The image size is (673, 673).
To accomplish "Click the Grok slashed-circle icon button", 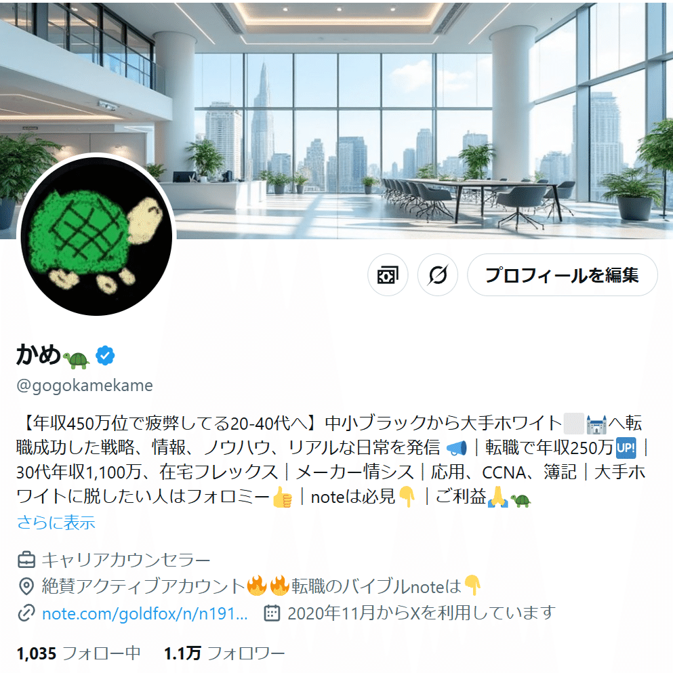I will coord(437,275).
